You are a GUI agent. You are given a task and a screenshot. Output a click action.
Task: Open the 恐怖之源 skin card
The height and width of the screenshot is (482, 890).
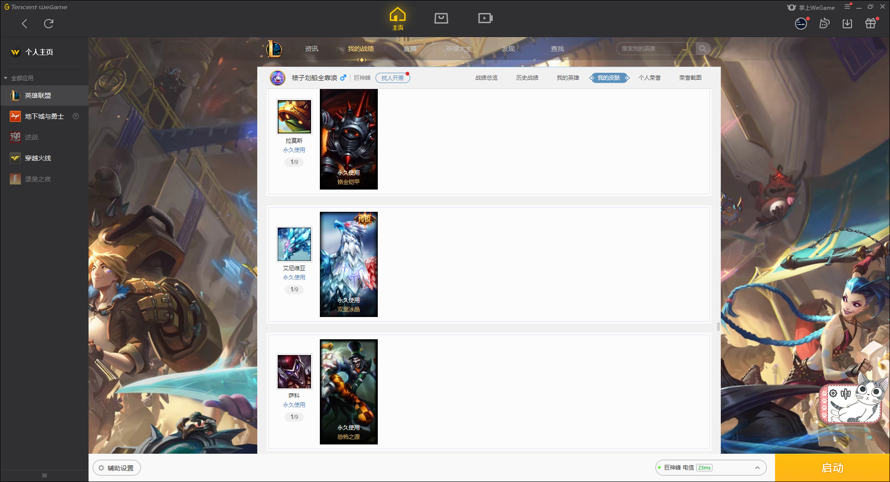tap(349, 392)
